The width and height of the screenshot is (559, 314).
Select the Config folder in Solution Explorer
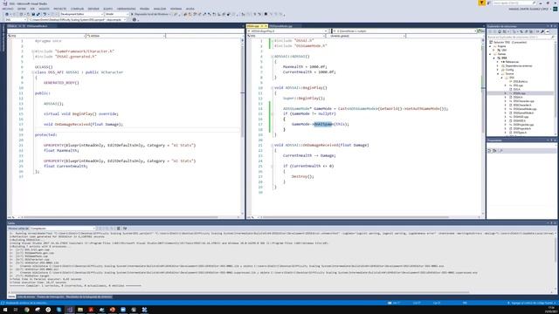[x=510, y=70]
